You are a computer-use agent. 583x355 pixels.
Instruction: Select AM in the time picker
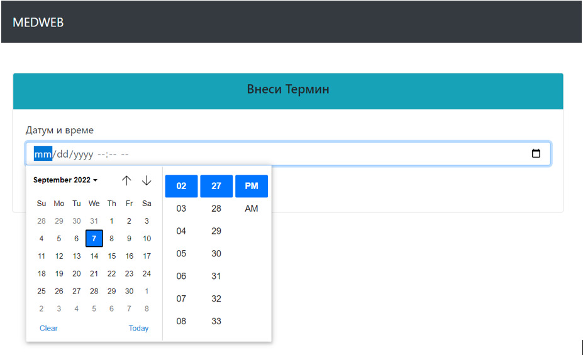252,209
